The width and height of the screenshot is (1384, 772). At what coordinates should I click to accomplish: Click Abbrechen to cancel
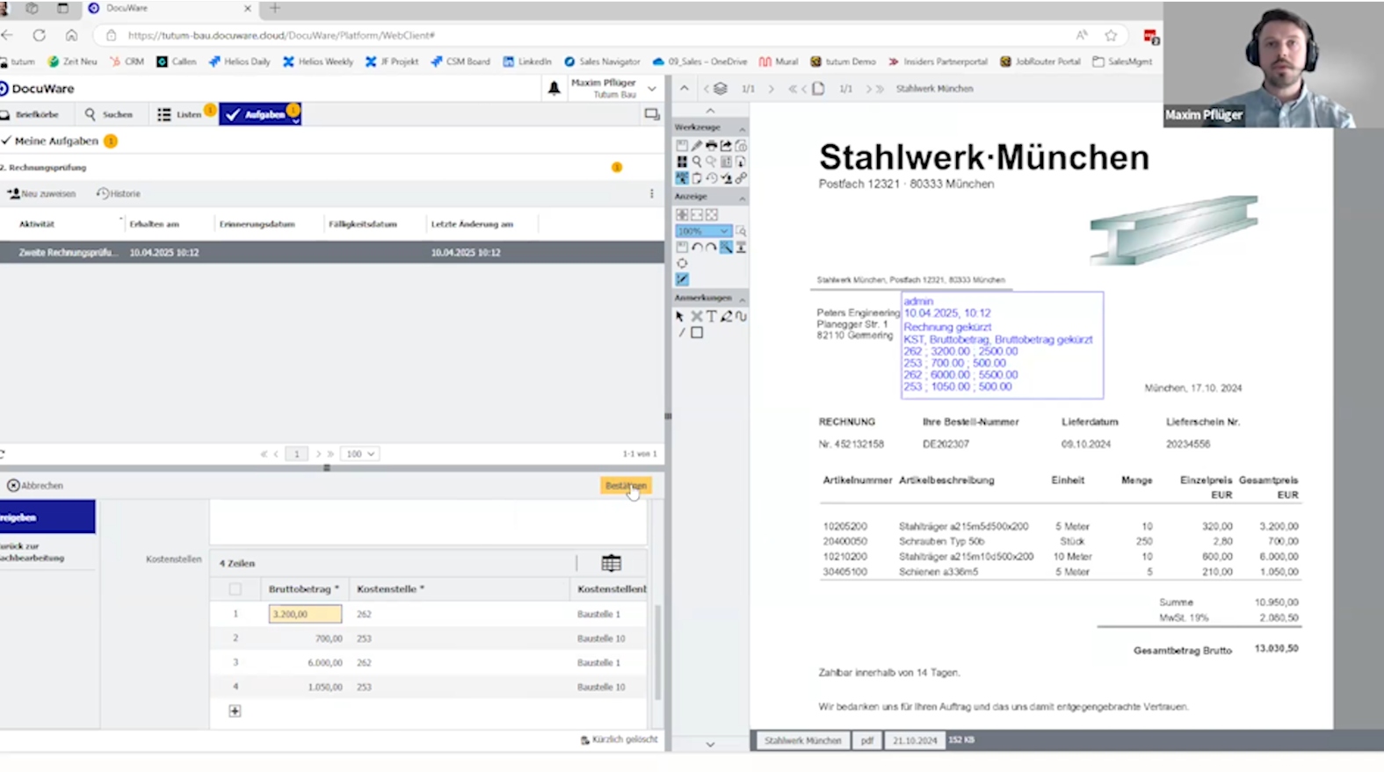pyautogui.click(x=35, y=486)
